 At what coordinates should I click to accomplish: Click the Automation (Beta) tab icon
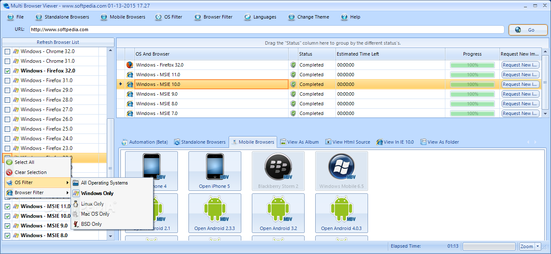(x=125, y=142)
